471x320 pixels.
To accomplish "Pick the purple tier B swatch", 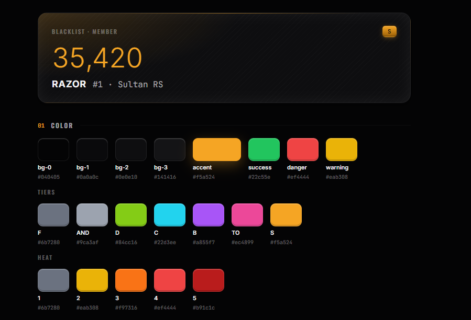I will coord(209,215).
